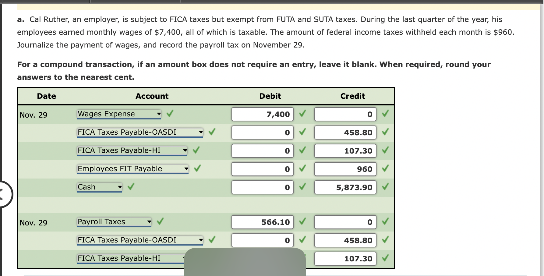Open the Employees FIT Payable dropdown
544x276 pixels.
[x=186, y=169]
